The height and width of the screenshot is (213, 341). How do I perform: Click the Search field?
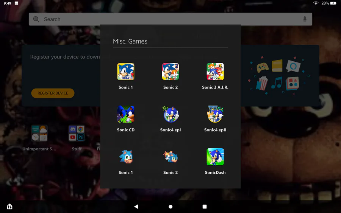pos(170,19)
